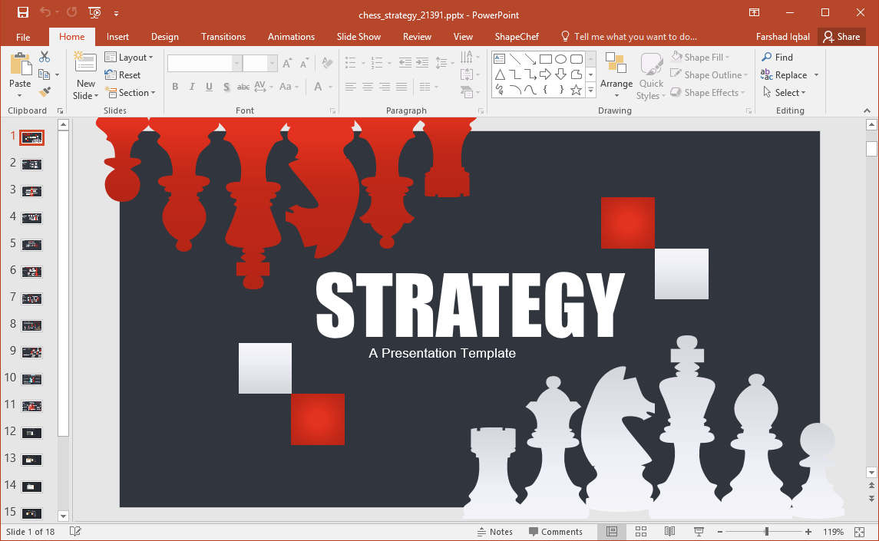The height and width of the screenshot is (541, 879).
Task: Click the Share button
Action: (x=841, y=36)
